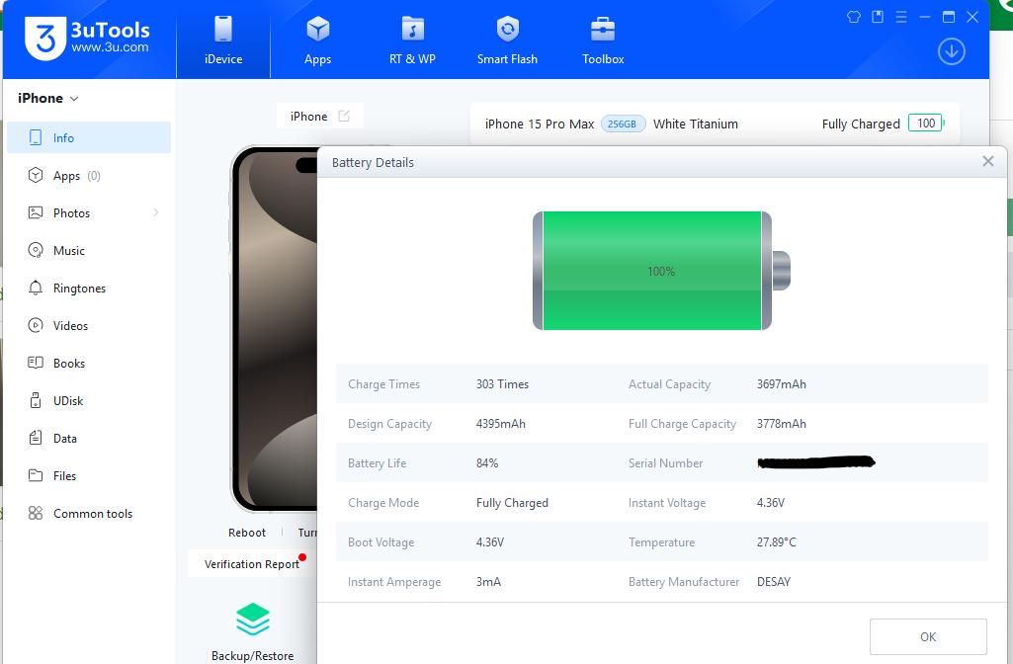This screenshot has height=664, width=1013.
Task: Click the UDisk drive icon
Action: [x=36, y=400]
